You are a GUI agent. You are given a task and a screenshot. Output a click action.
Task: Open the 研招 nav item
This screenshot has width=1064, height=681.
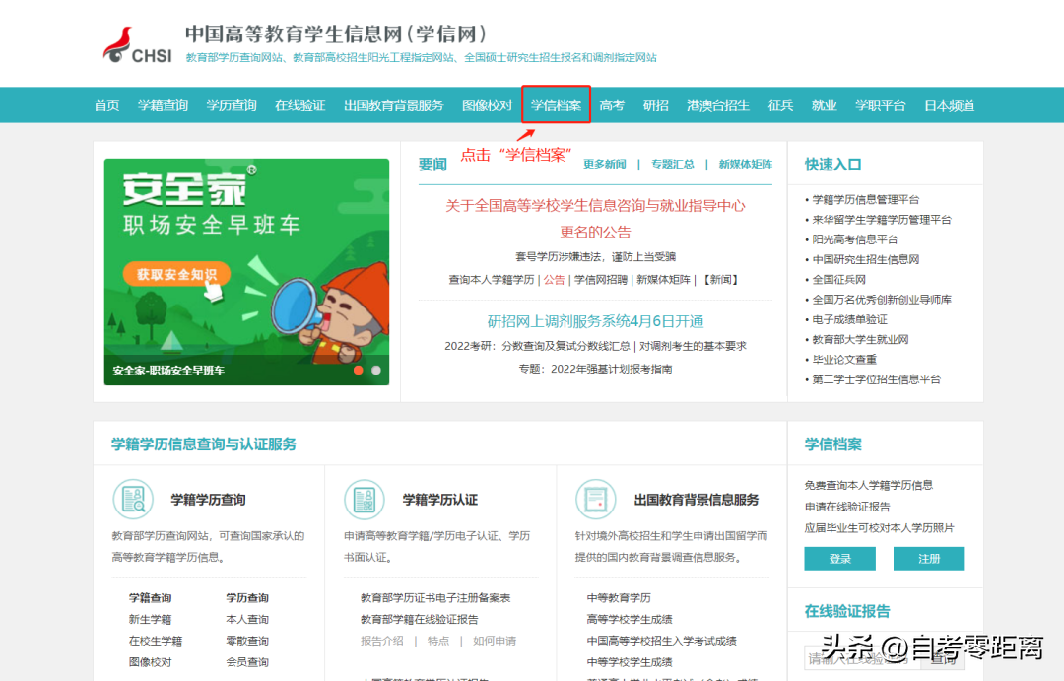point(655,105)
